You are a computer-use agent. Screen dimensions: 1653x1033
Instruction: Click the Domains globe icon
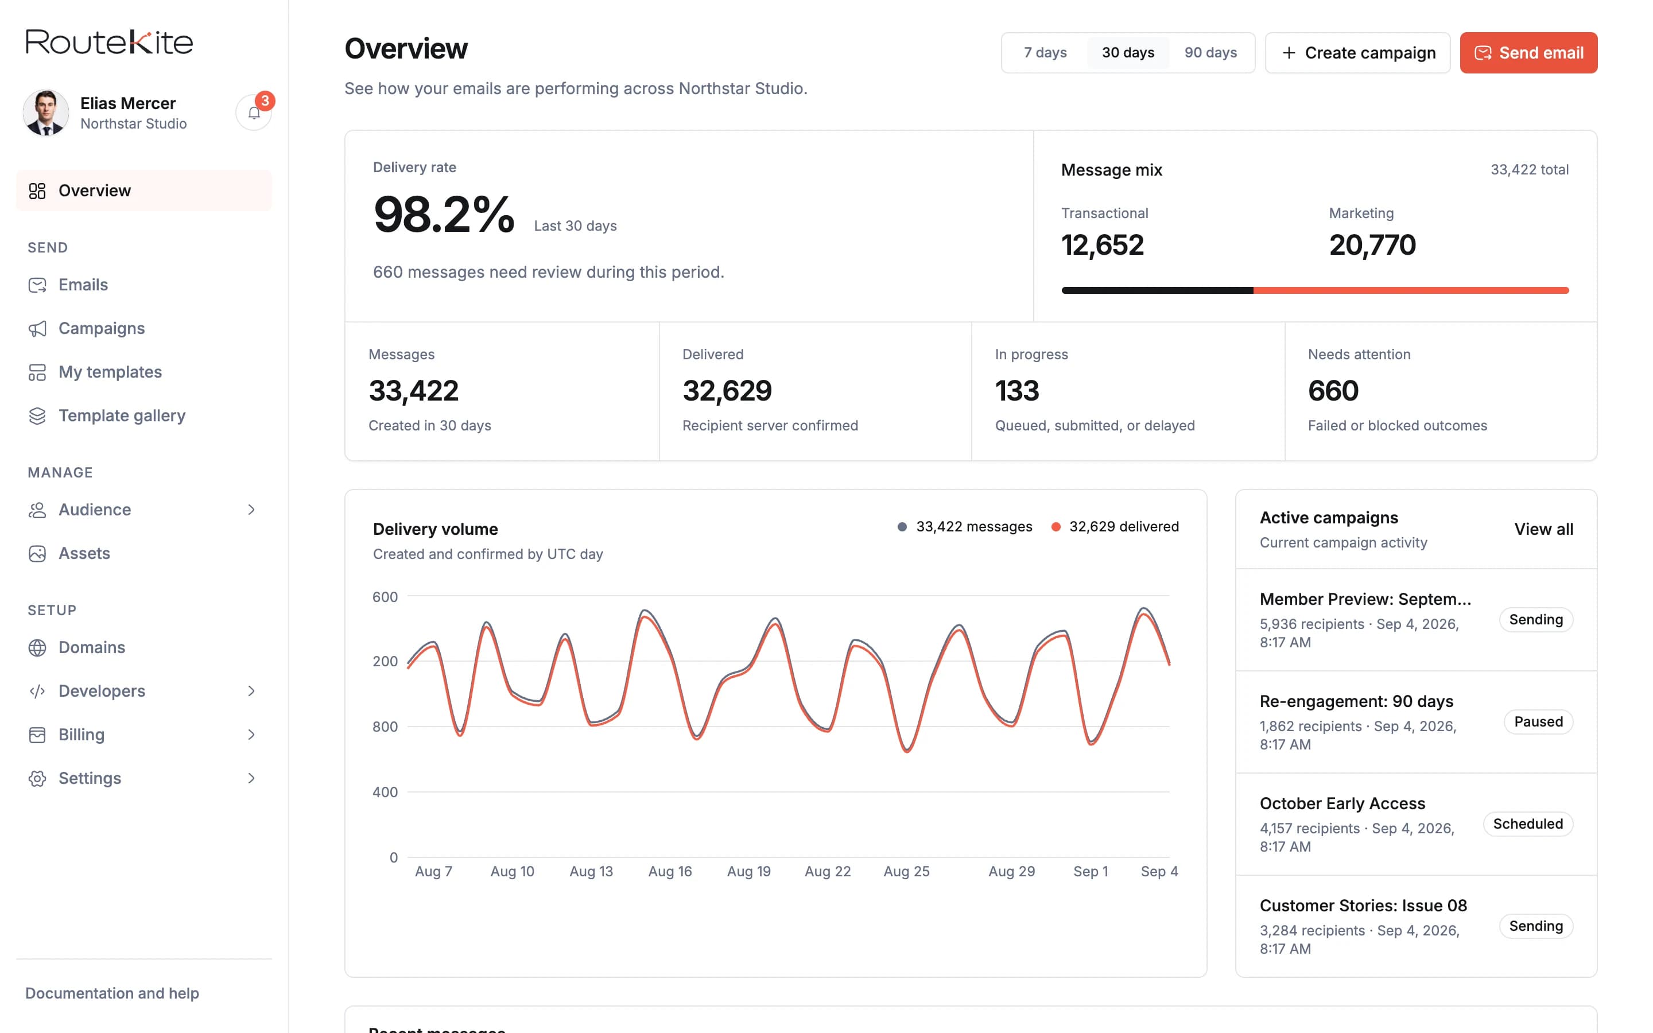(37, 648)
